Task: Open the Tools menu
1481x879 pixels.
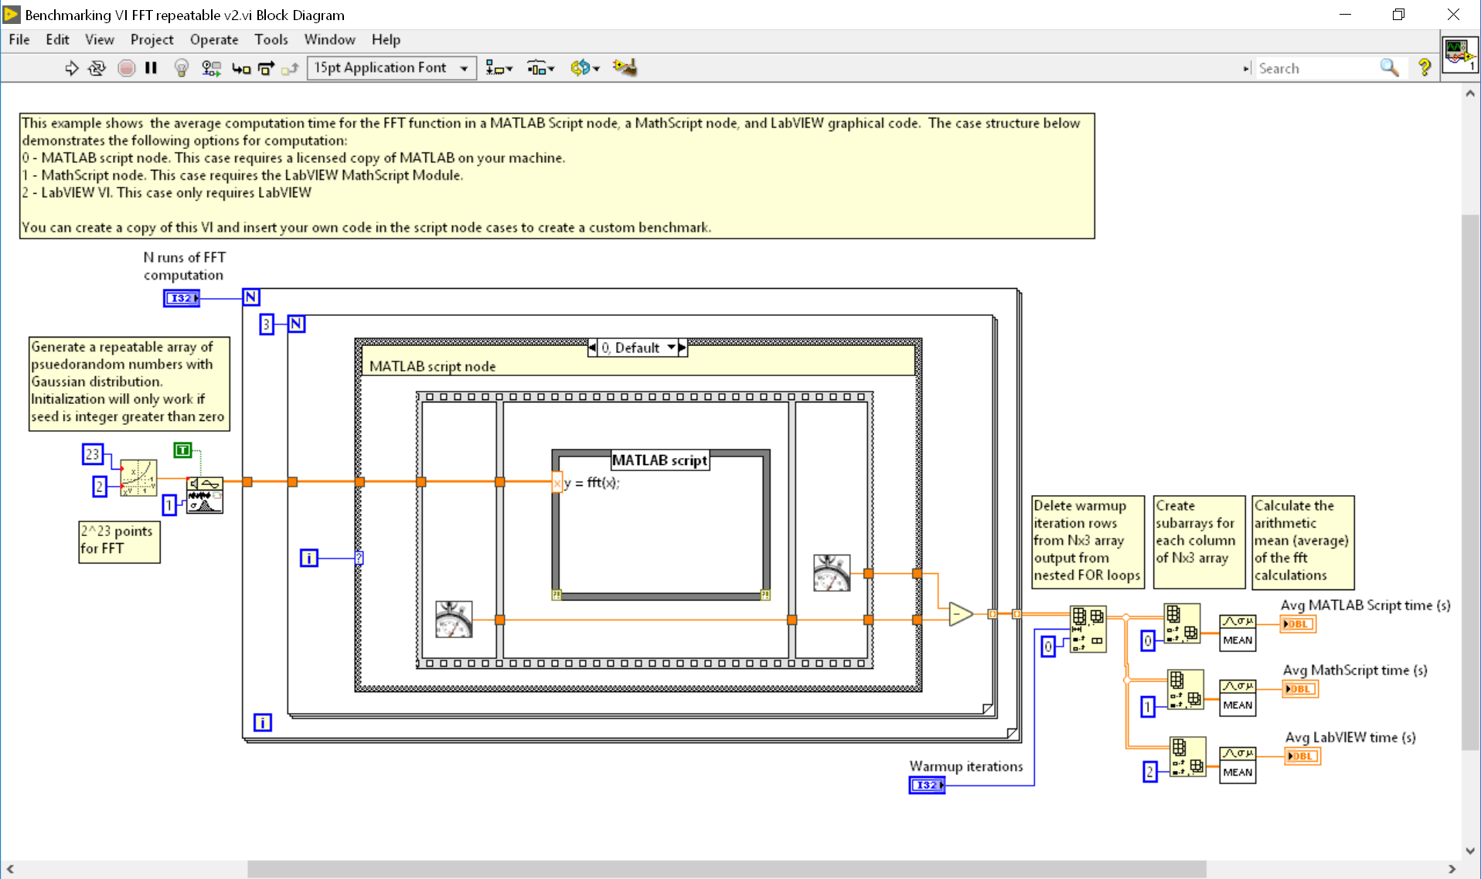Action: coord(271,39)
